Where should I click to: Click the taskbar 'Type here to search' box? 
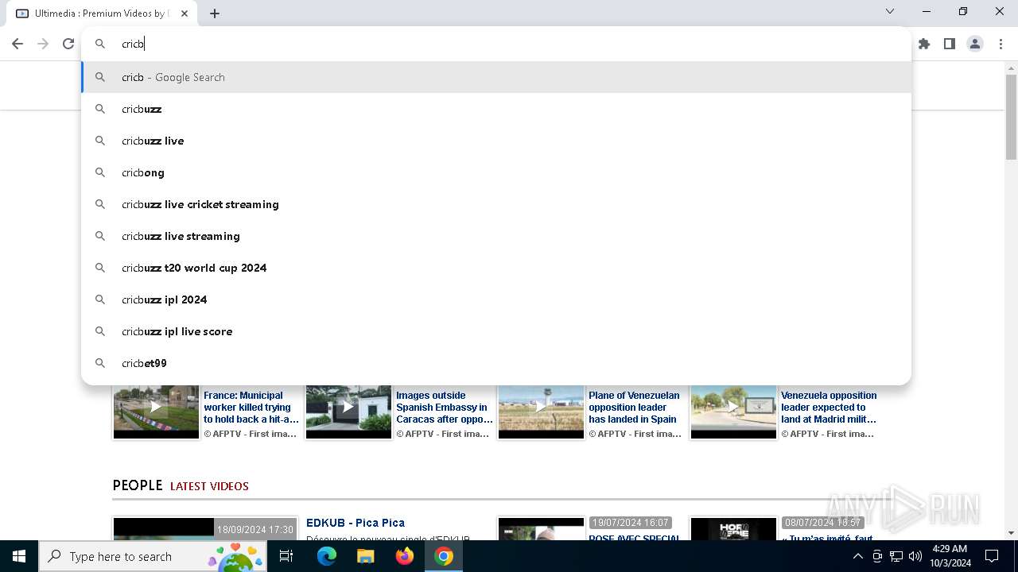click(x=152, y=556)
